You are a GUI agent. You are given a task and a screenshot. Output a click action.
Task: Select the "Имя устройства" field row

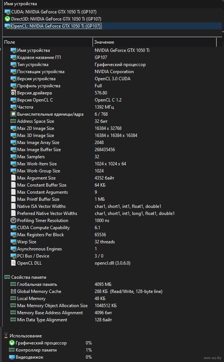[34, 50]
